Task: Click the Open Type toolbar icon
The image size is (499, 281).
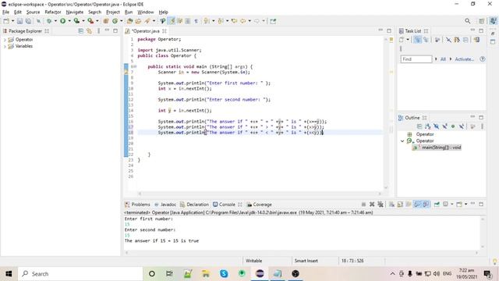Action: coord(129,21)
